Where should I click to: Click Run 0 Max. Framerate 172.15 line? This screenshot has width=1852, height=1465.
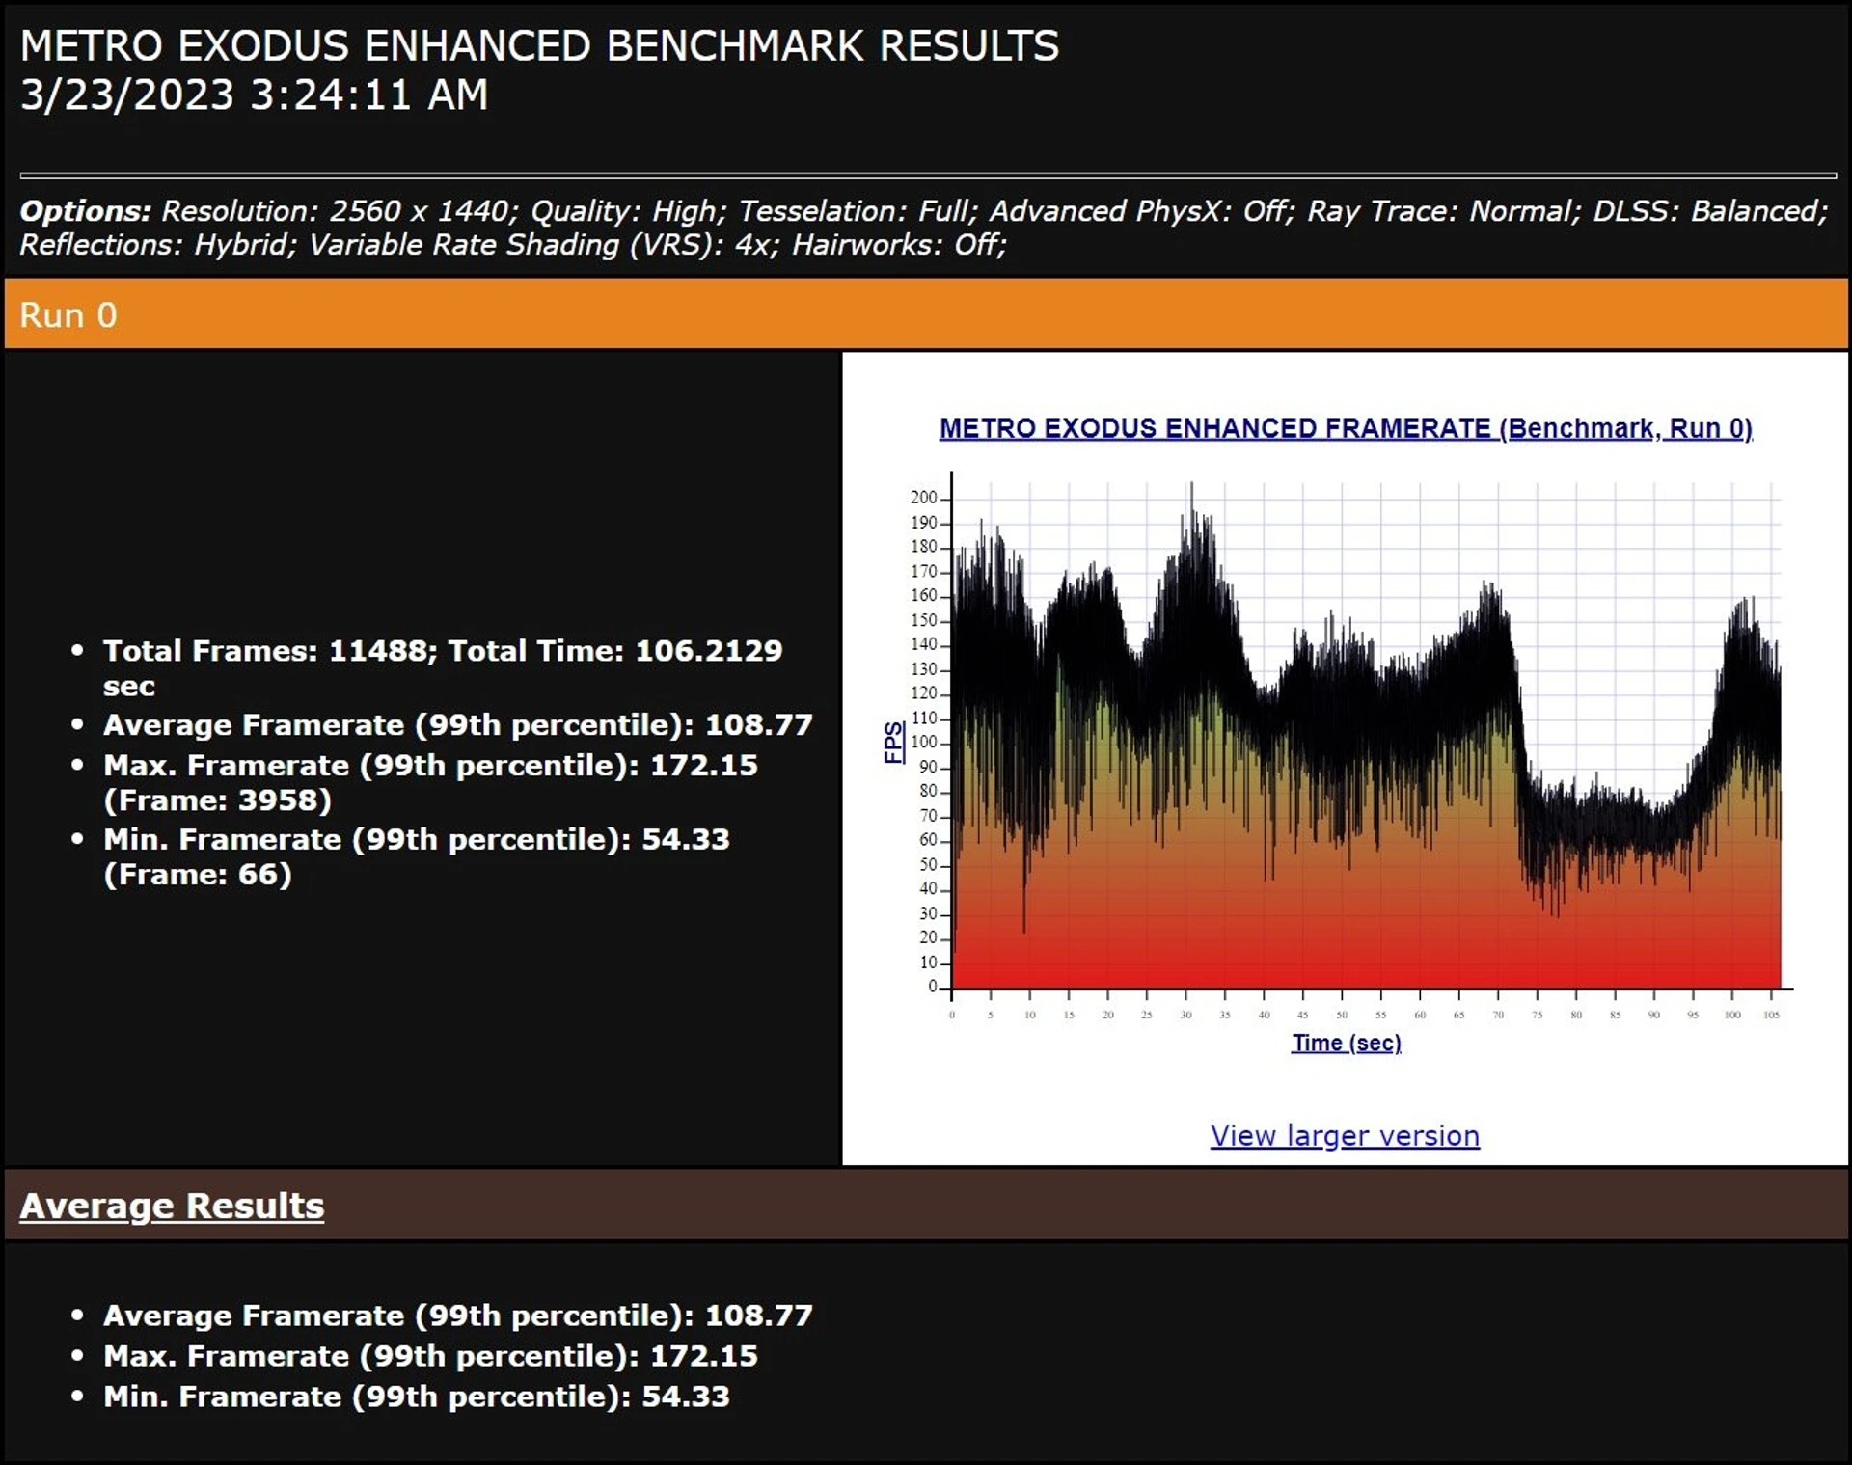[430, 782]
